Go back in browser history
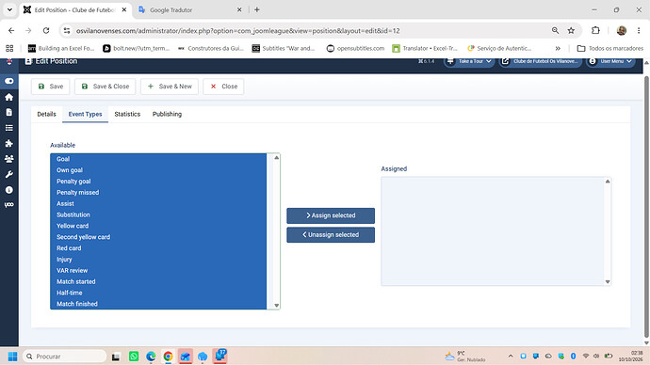The width and height of the screenshot is (650, 365). pyautogui.click(x=11, y=31)
